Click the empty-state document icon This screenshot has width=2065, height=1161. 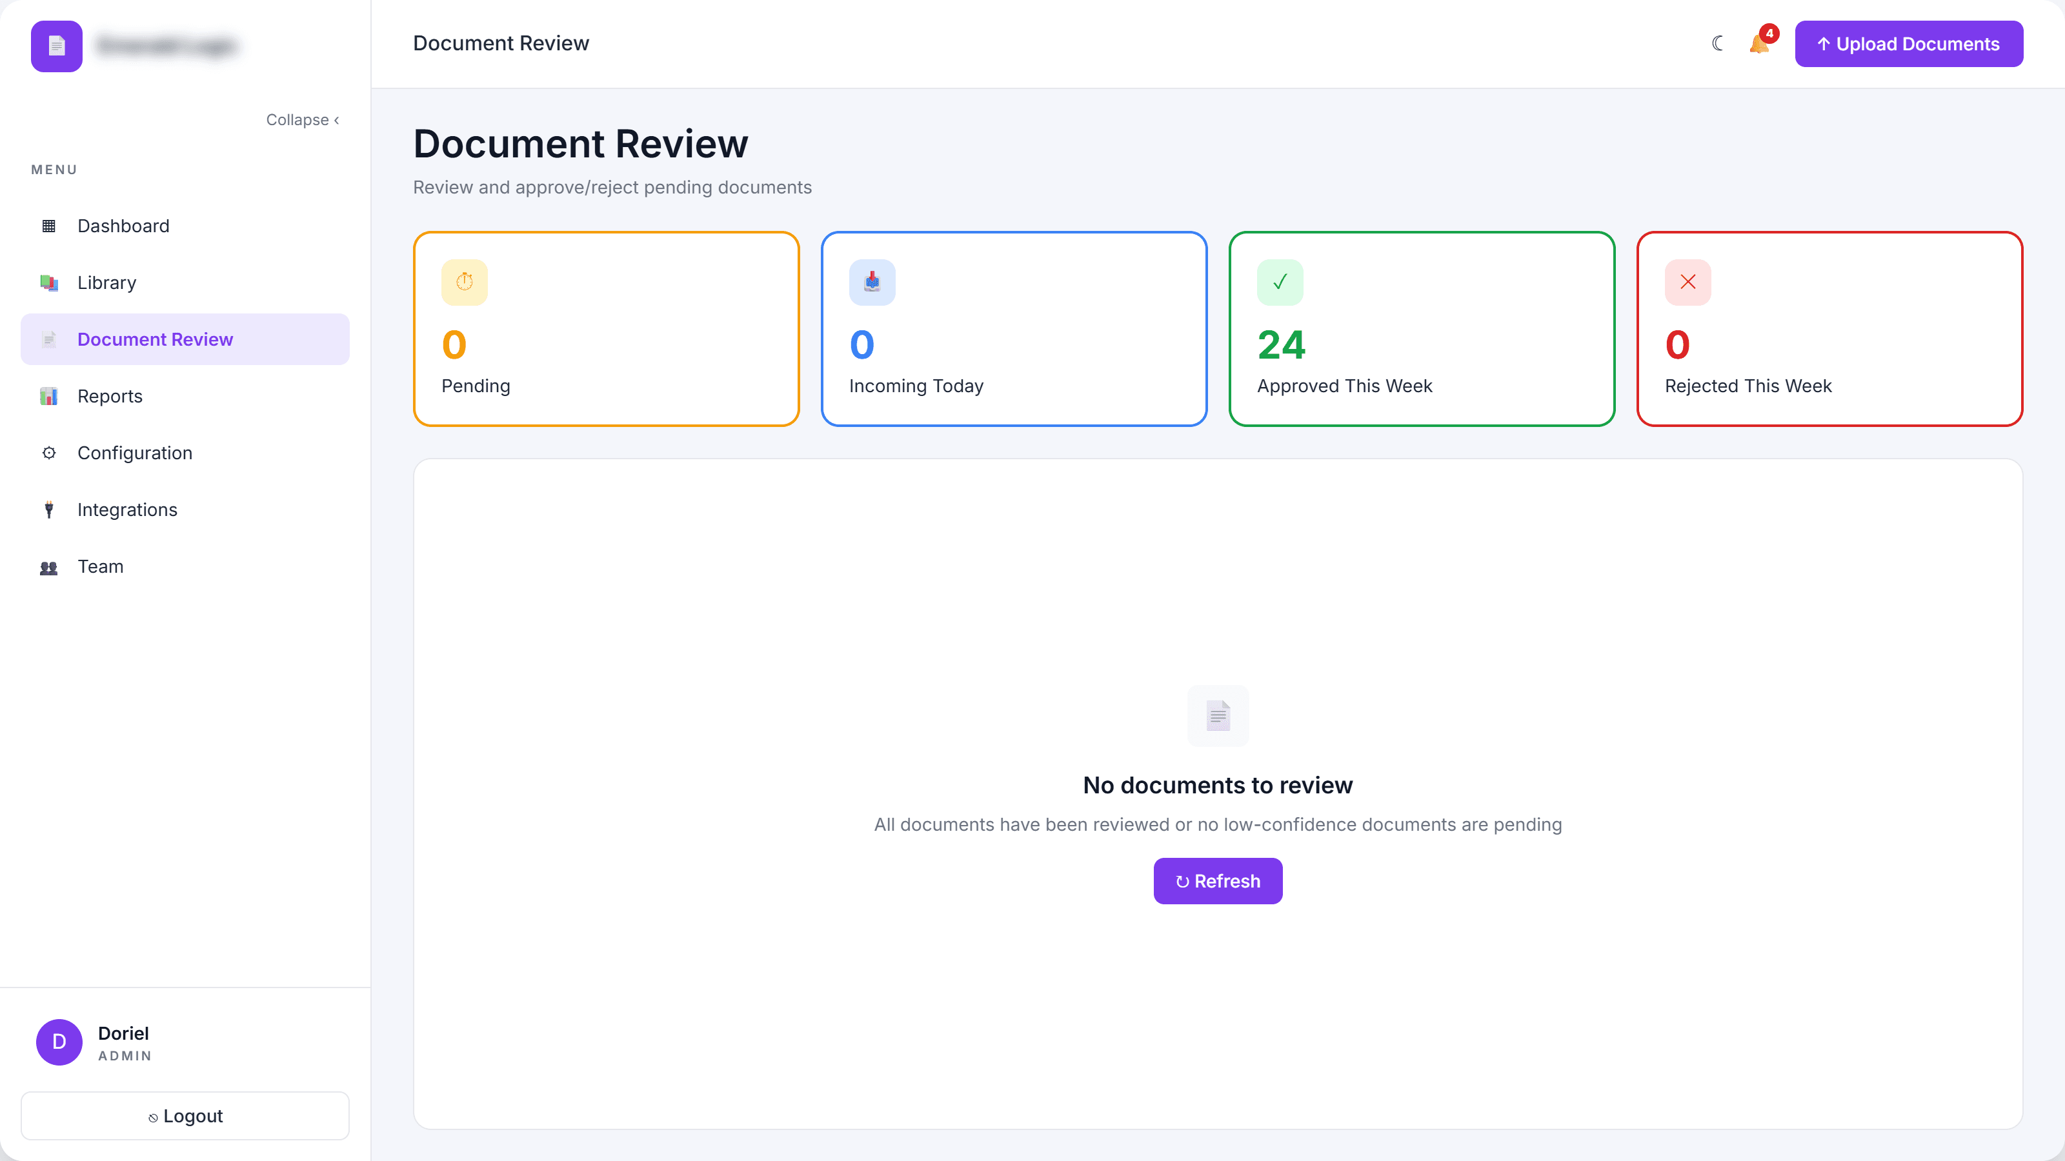pyautogui.click(x=1218, y=715)
